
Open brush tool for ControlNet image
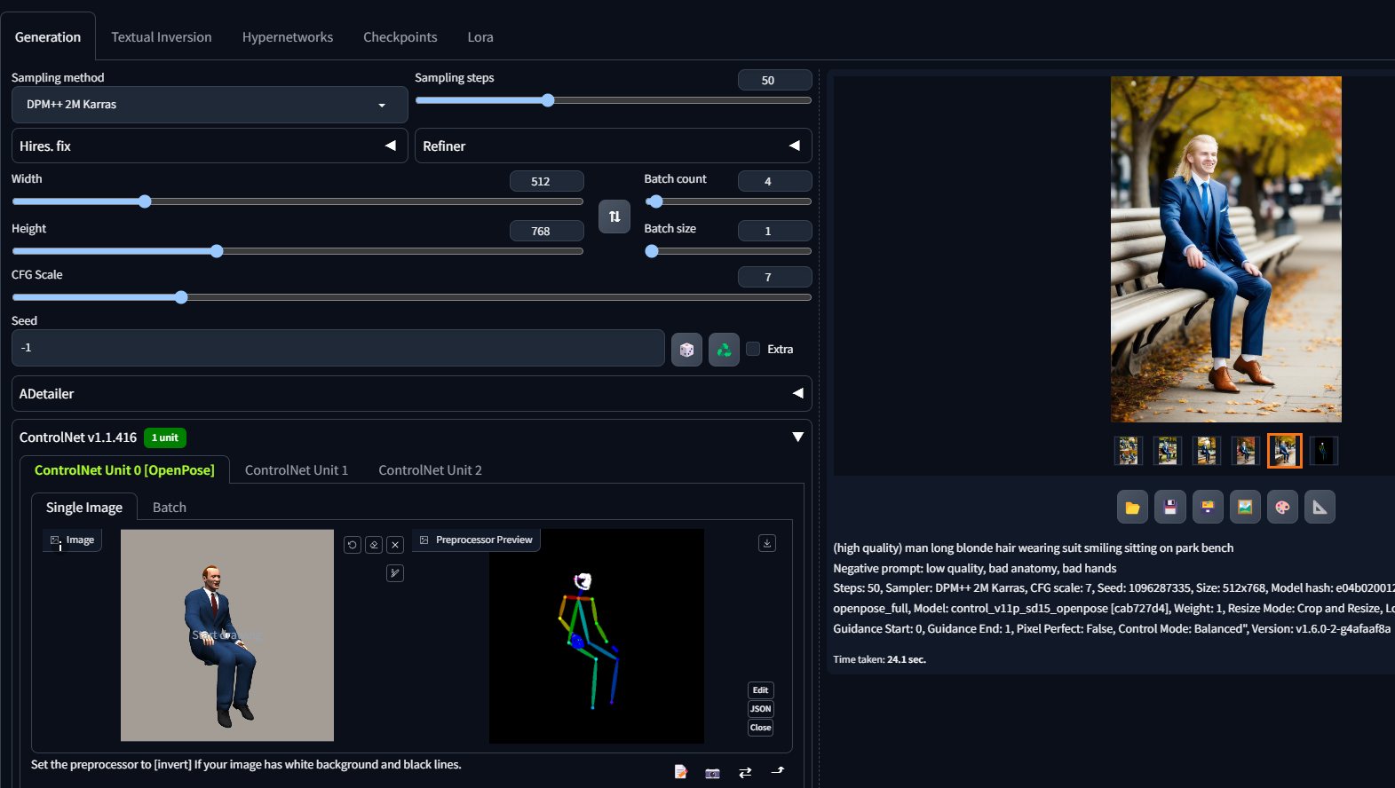(x=395, y=573)
